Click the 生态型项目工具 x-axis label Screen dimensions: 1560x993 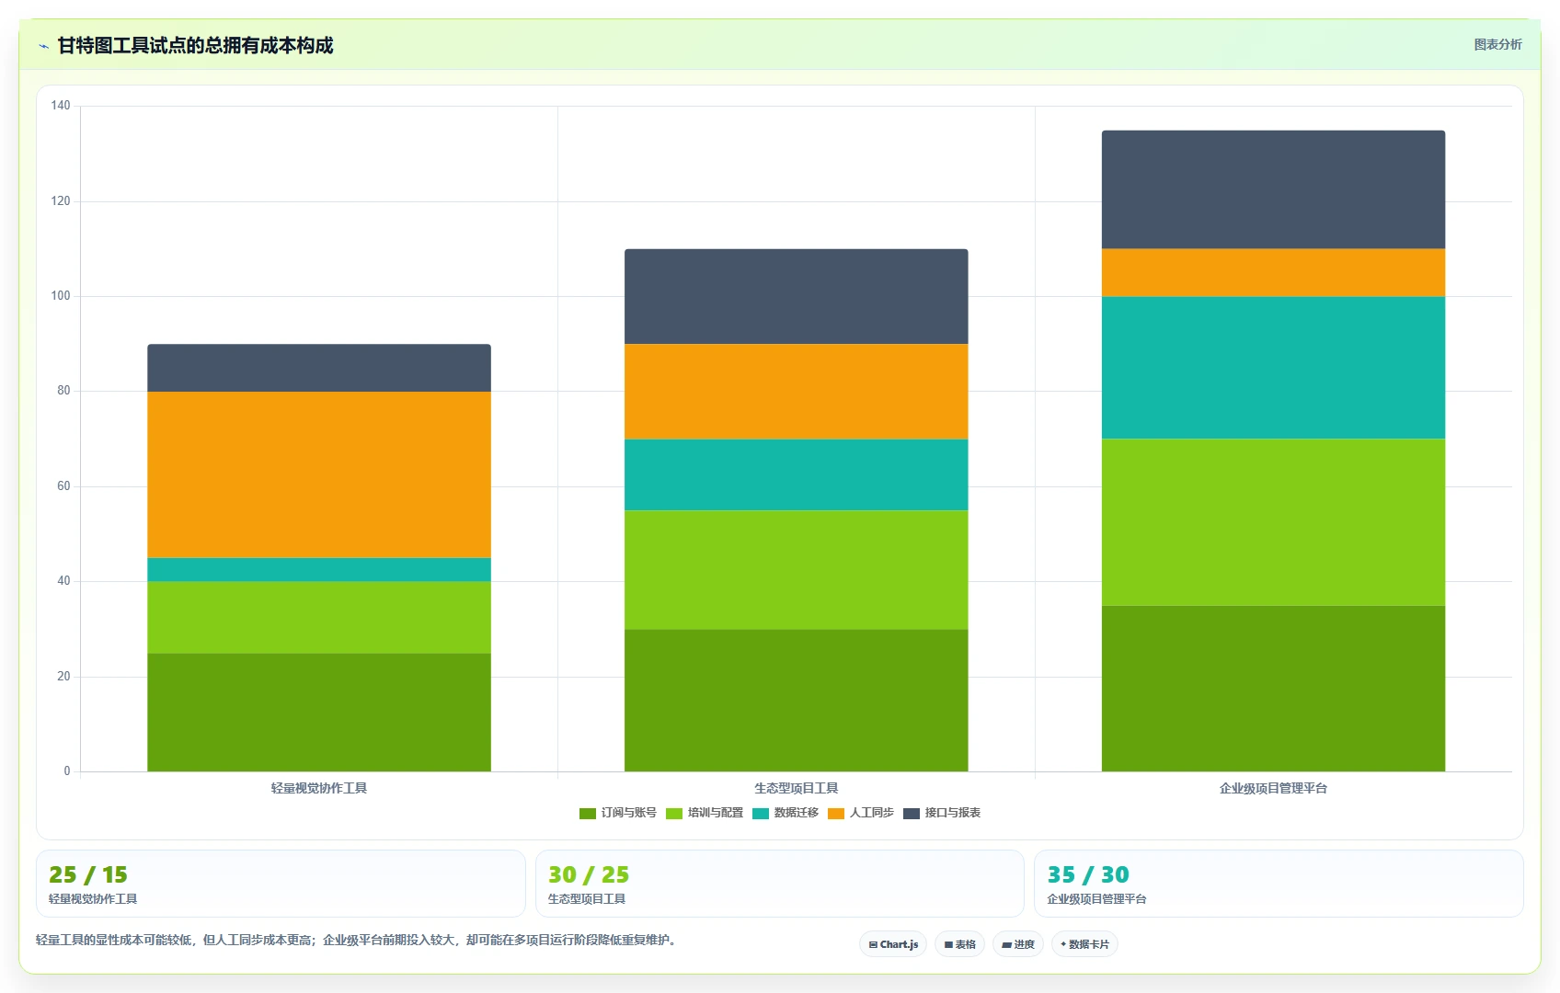point(796,788)
